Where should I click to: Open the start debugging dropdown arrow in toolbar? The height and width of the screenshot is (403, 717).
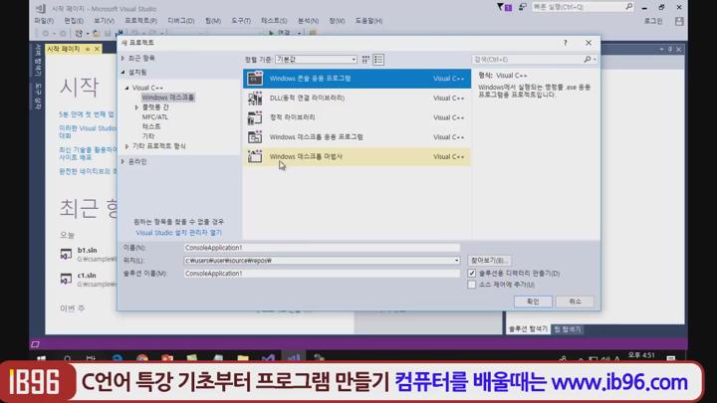point(299,33)
